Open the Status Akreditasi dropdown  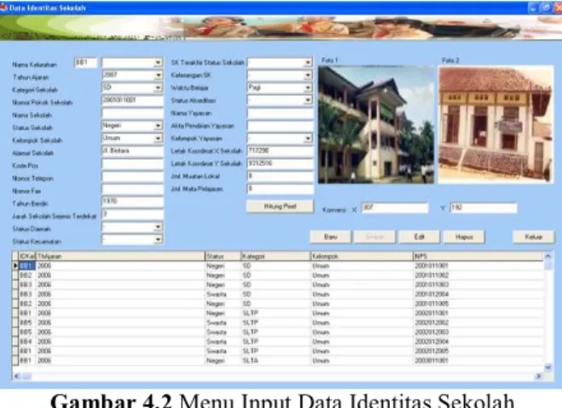307,100
